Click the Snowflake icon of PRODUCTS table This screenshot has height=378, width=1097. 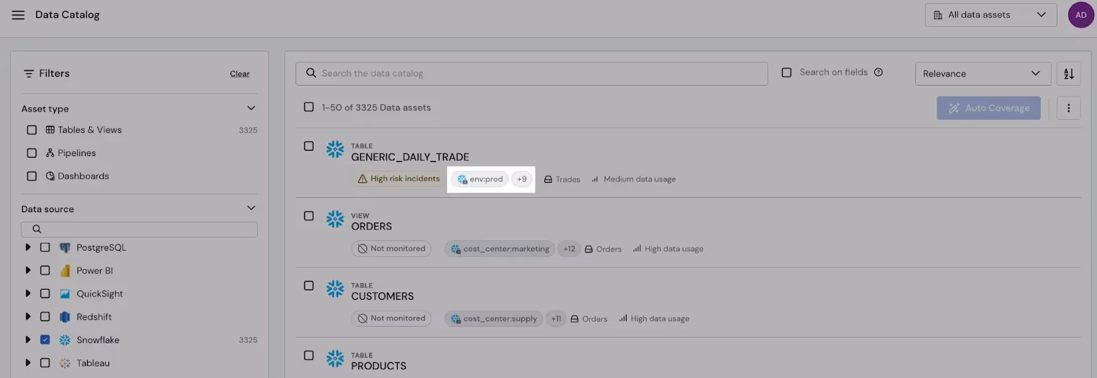click(335, 358)
